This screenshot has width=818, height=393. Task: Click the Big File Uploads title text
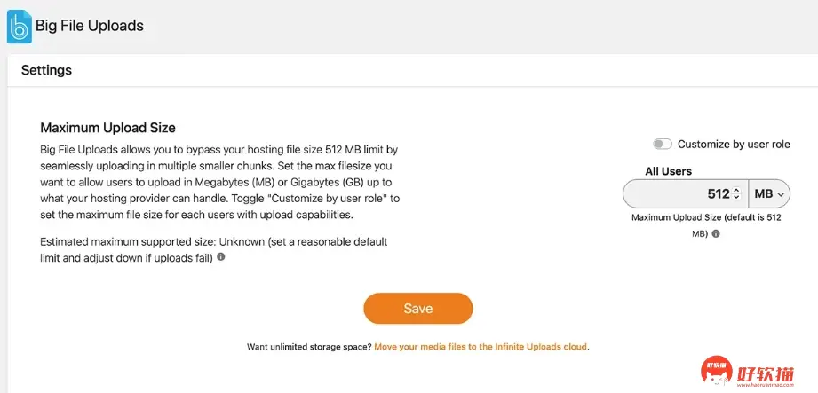click(x=89, y=27)
